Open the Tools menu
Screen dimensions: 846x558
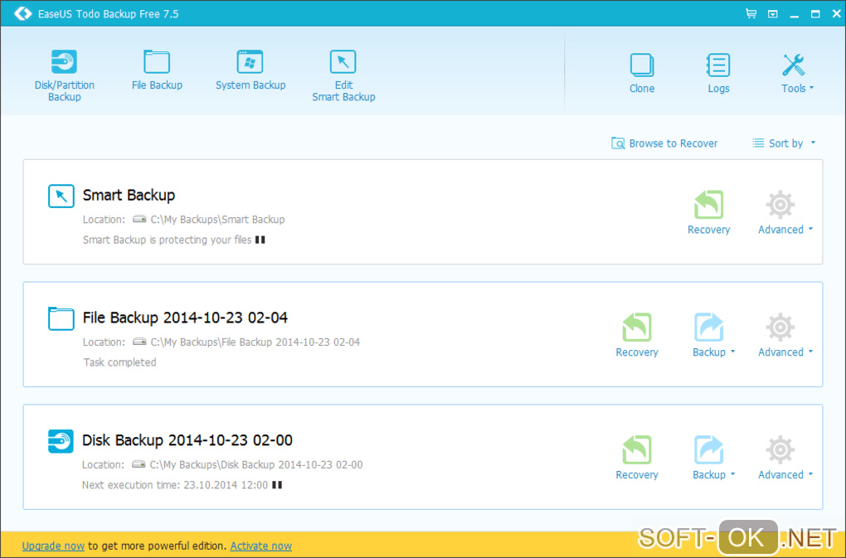tap(797, 73)
